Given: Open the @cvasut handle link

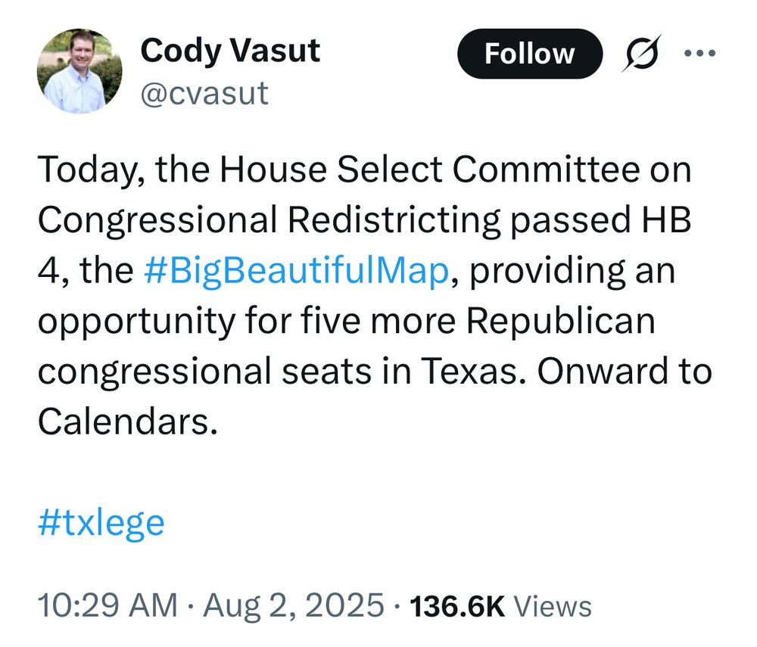Looking at the screenshot, I should coord(204,93).
